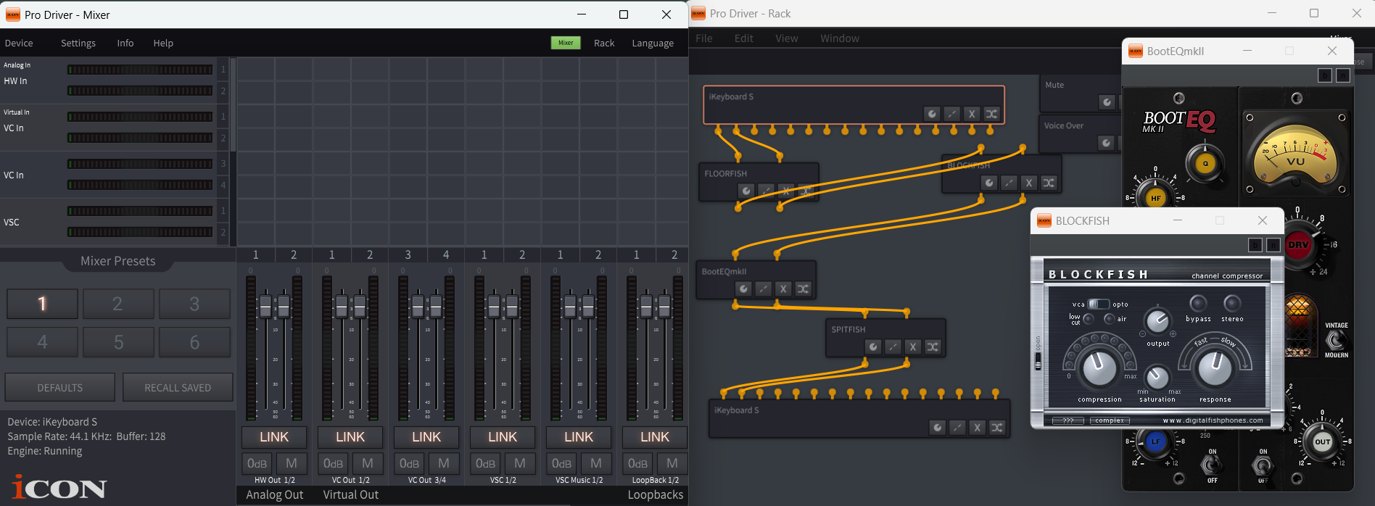Flip the BLOCKFISH vca/opto switch
Viewport: 1375px width, 506px height.
coord(1099,304)
